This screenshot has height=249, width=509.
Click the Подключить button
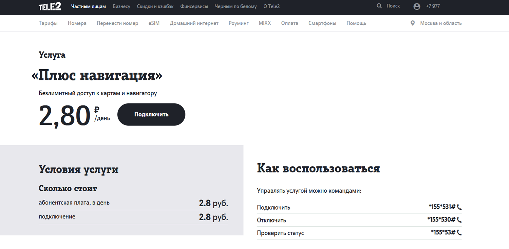pyautogui.click(x=151, y=114)
